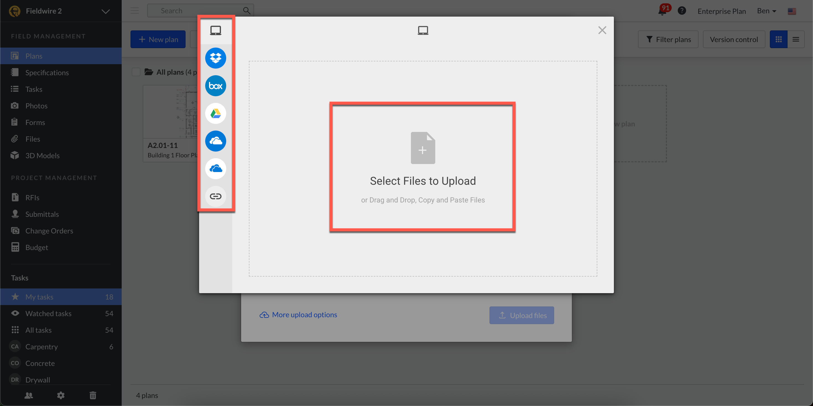Screen dimensions: 813x406
Task: Click Select Files to Upload area
Action: (x=423, y=167)
